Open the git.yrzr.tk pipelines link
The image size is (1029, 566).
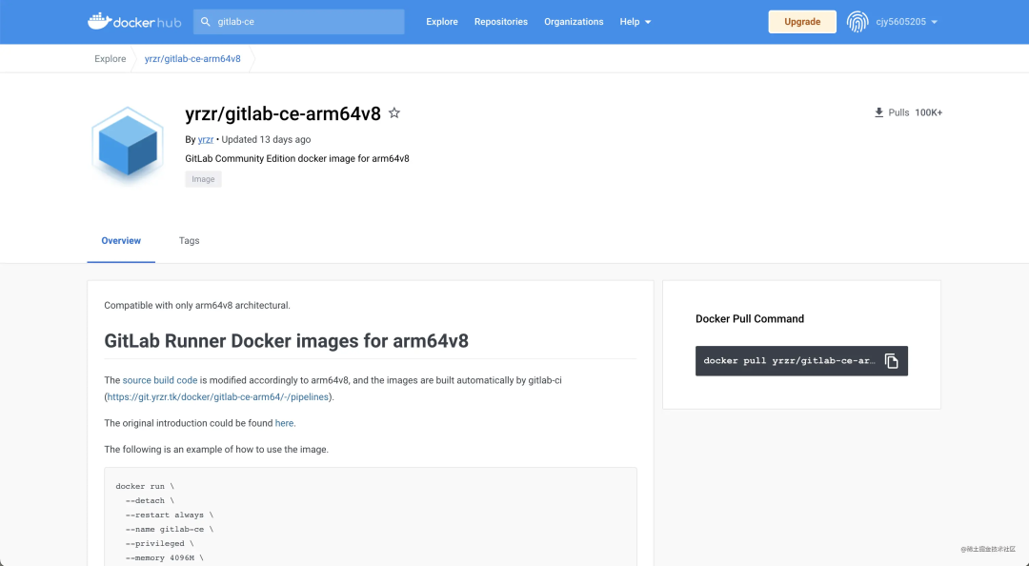(x=218, y=396)
